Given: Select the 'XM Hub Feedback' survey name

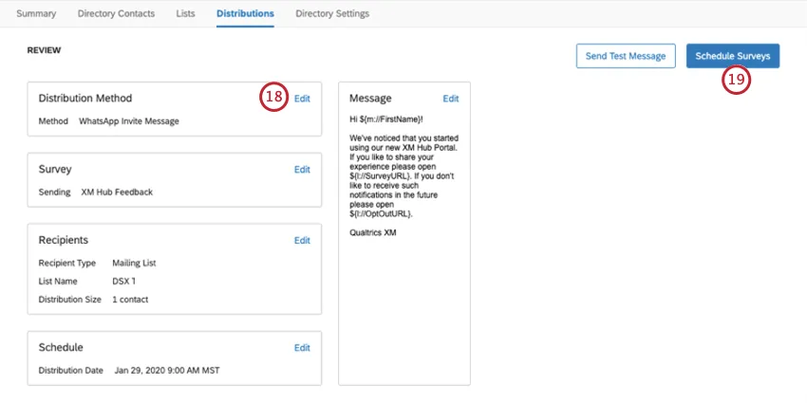Looking at the screenshot, I should click(x=117, y=192).
